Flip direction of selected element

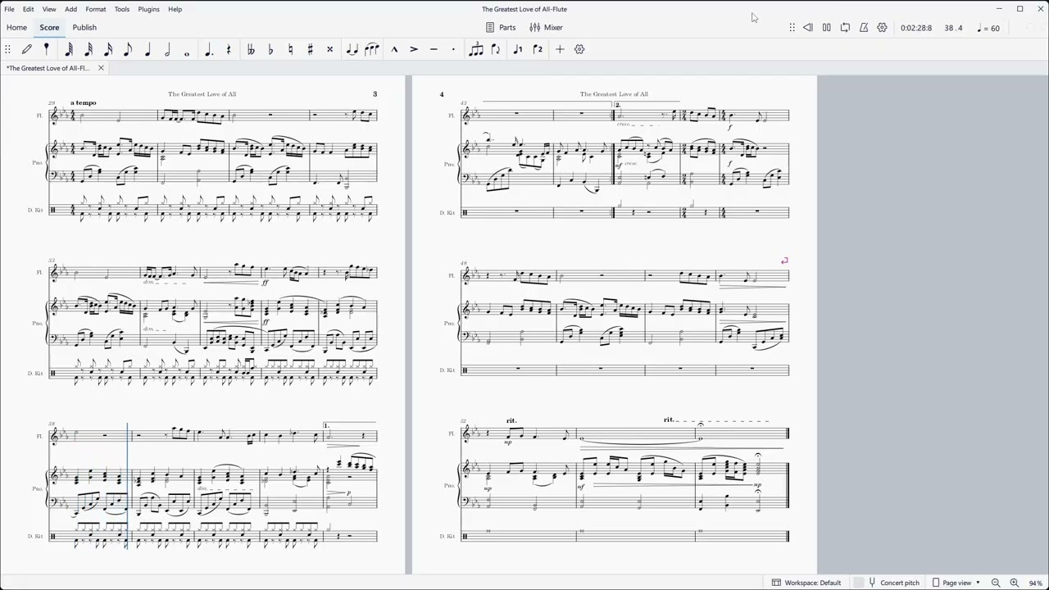coord(495,49)
